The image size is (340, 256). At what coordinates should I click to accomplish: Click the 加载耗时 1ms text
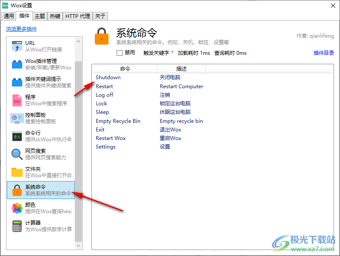[x=194, y=53]
